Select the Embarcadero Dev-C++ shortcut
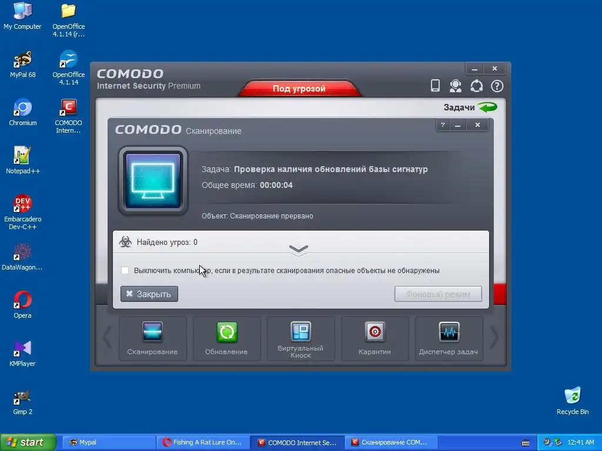The width and height of the screenshot is (602, 451). tap(22, 212)
